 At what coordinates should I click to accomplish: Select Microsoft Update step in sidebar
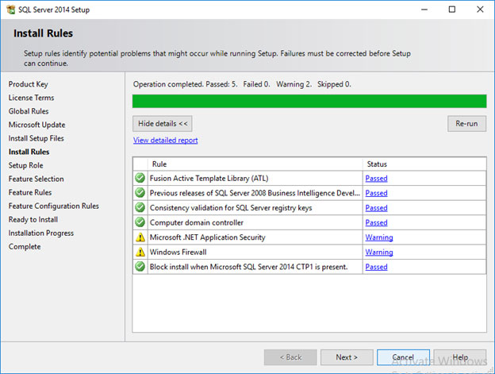coord(36,125)
